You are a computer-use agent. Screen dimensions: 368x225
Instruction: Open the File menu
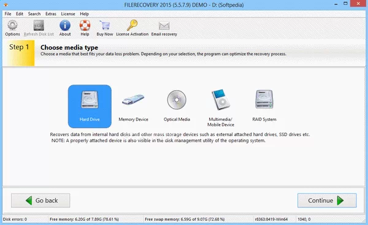tap(8, 14)
